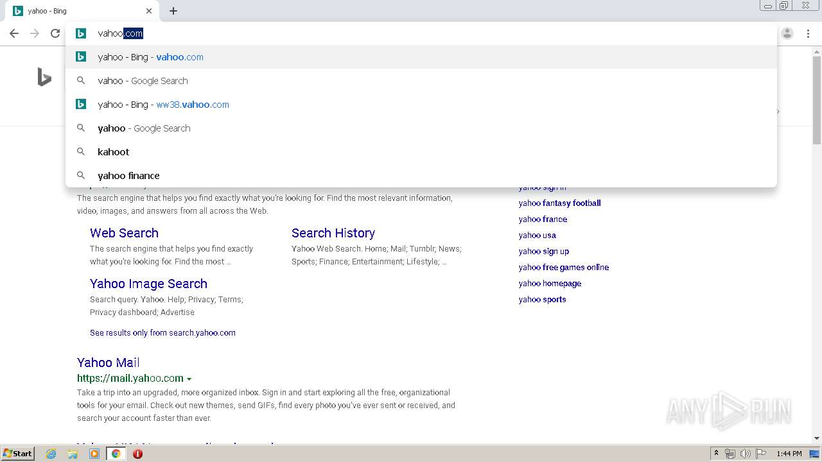Screen dimensions: 822x462
Task: Open related search 'yahoo sign up'
Action: click(x=544, y=251)
